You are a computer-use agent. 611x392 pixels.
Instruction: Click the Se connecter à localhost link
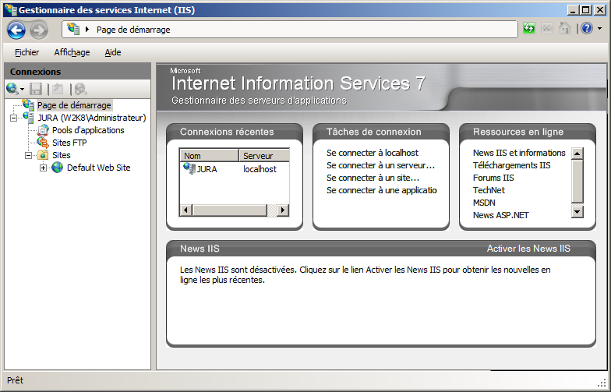point(373,153)
